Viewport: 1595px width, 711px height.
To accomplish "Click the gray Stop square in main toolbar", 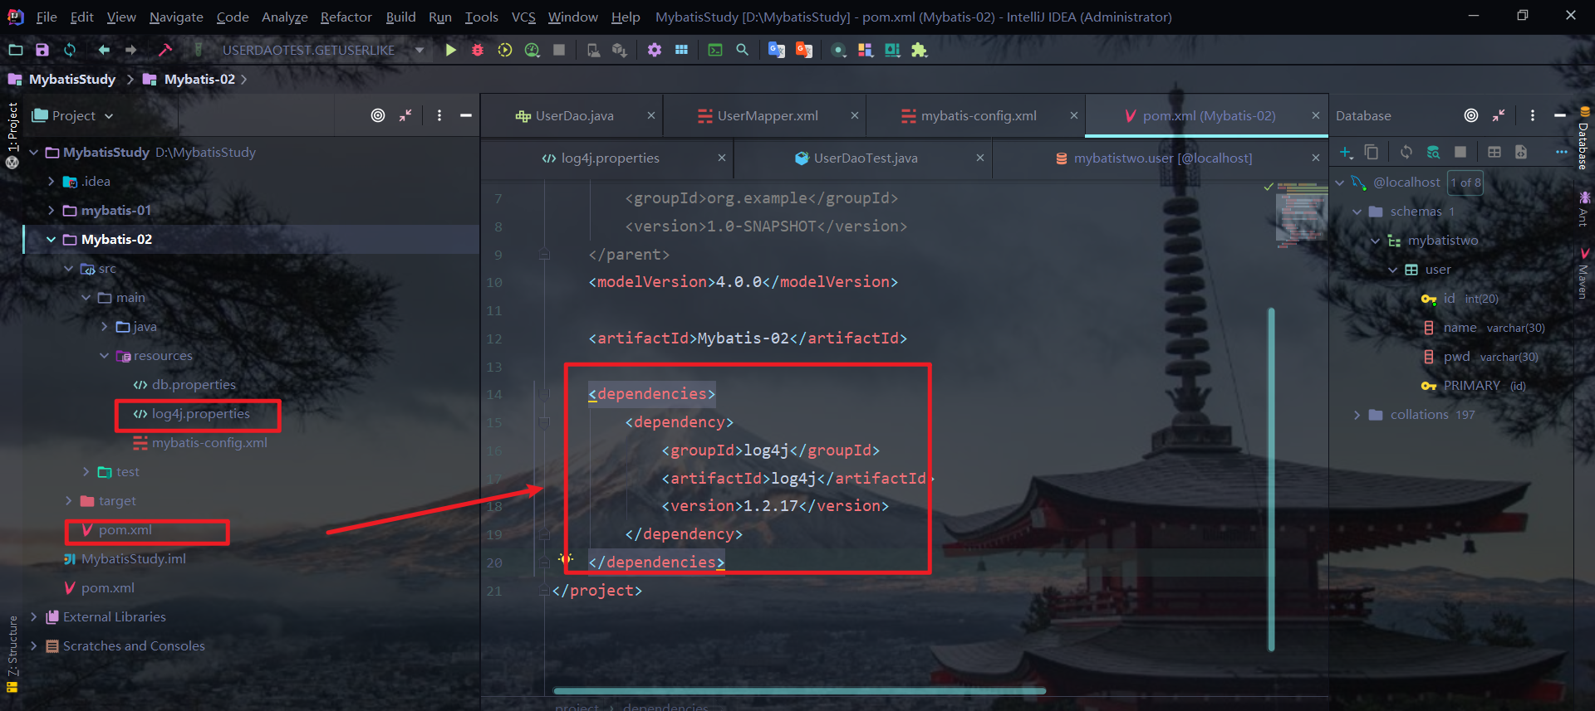I will [x=559, y=50].
